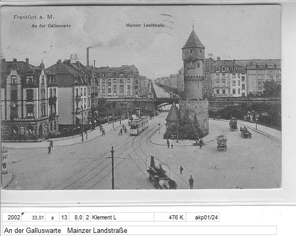Image resolution: width=296 pixels, height=236 pixels.
Task: Click the street lamp post in foreground
Action: coord(113,168)
